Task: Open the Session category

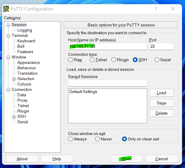Action: click(19, 25)
